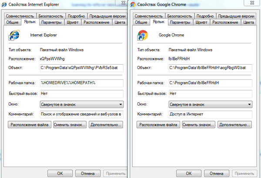Open Предыдущие версии tab in Internet Explorer window
This screenshot has height=178, width=261.
coord(107,16)
